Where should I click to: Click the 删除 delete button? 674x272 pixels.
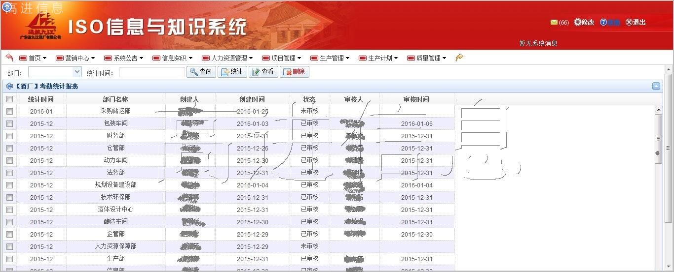coord(295,72)
